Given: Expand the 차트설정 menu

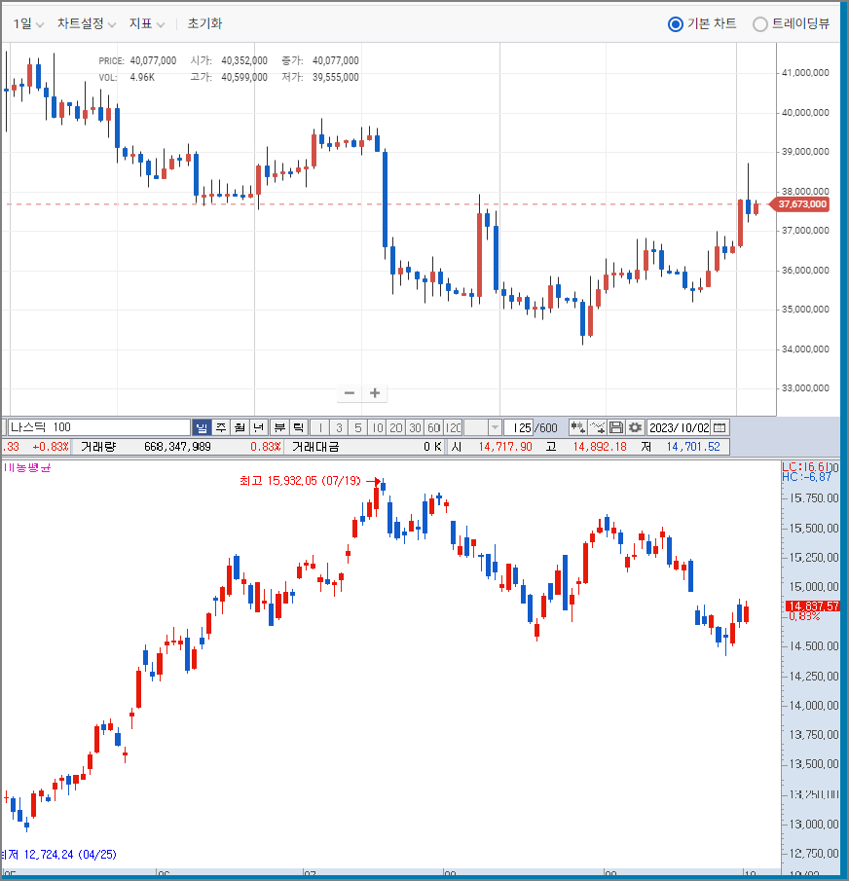Looking at the screenshot, I should [x=86, y=23].
